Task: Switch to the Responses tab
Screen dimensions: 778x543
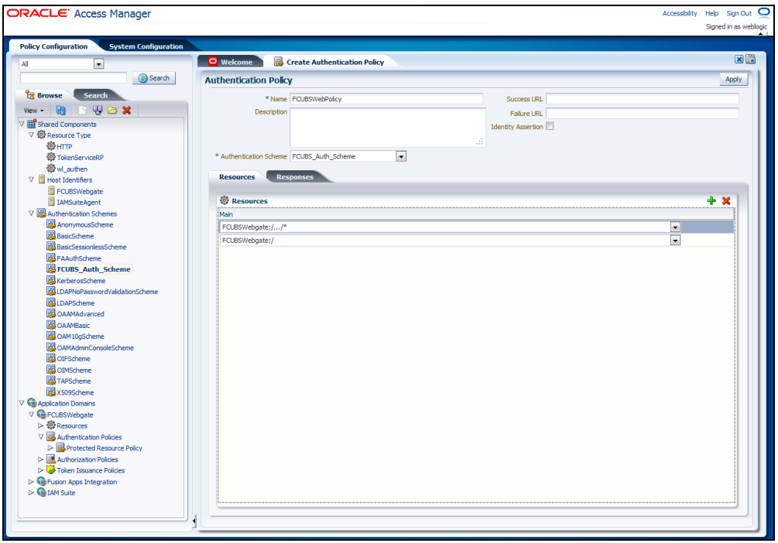Action: click(x=295, y=176)
